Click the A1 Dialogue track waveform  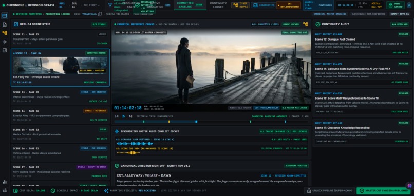[x=135, y=144]
